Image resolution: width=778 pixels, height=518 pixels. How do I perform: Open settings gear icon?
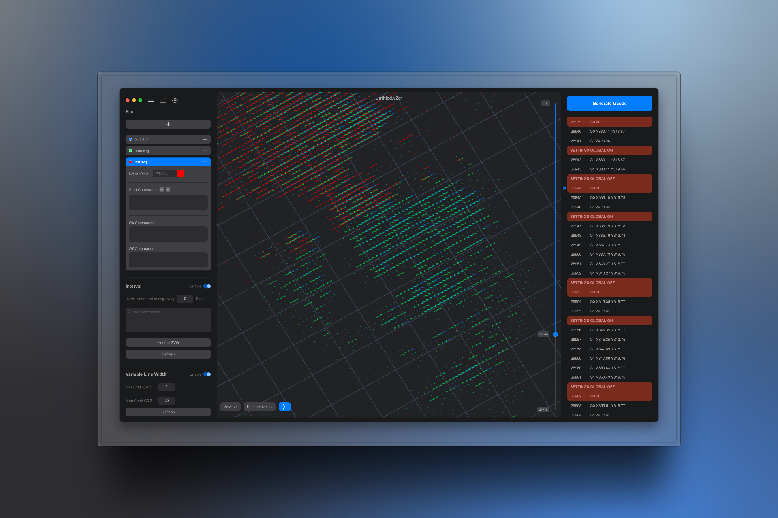point(175,100)
